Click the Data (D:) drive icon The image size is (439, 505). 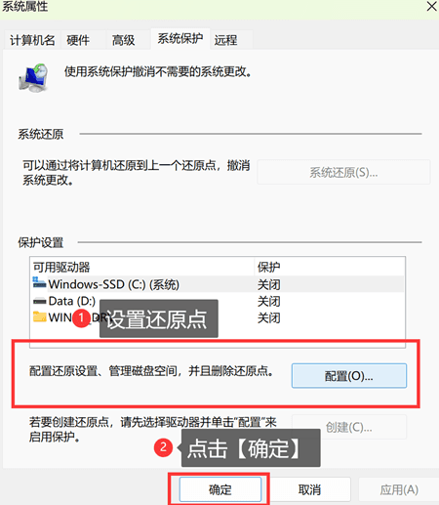[x=39, y=302]
